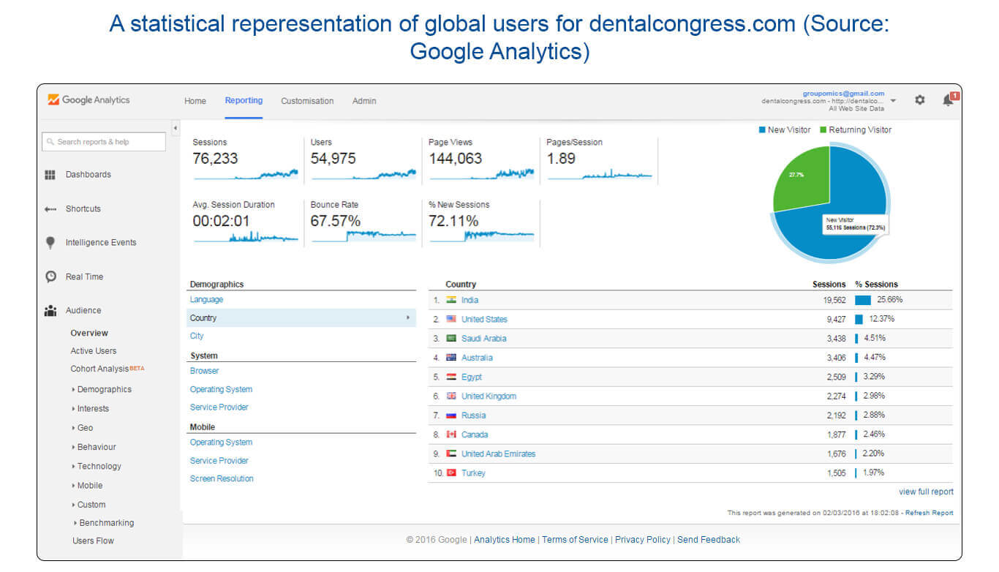Collapse the left sidebar with arrow

175,129
